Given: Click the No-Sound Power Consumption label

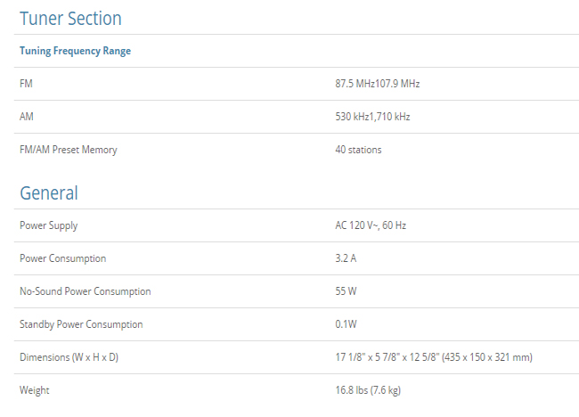Looking at the screenshot, I should [x=85, y=291].
